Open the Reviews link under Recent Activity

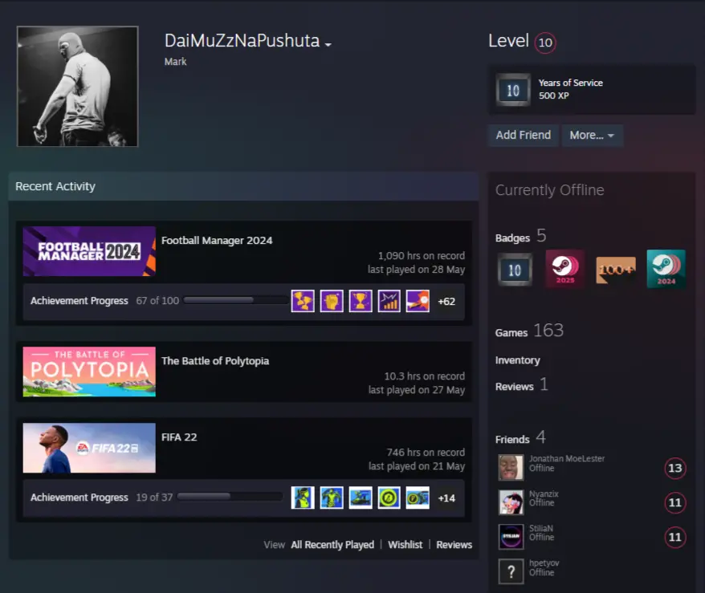pyautogui.click(x=454, y=545)
